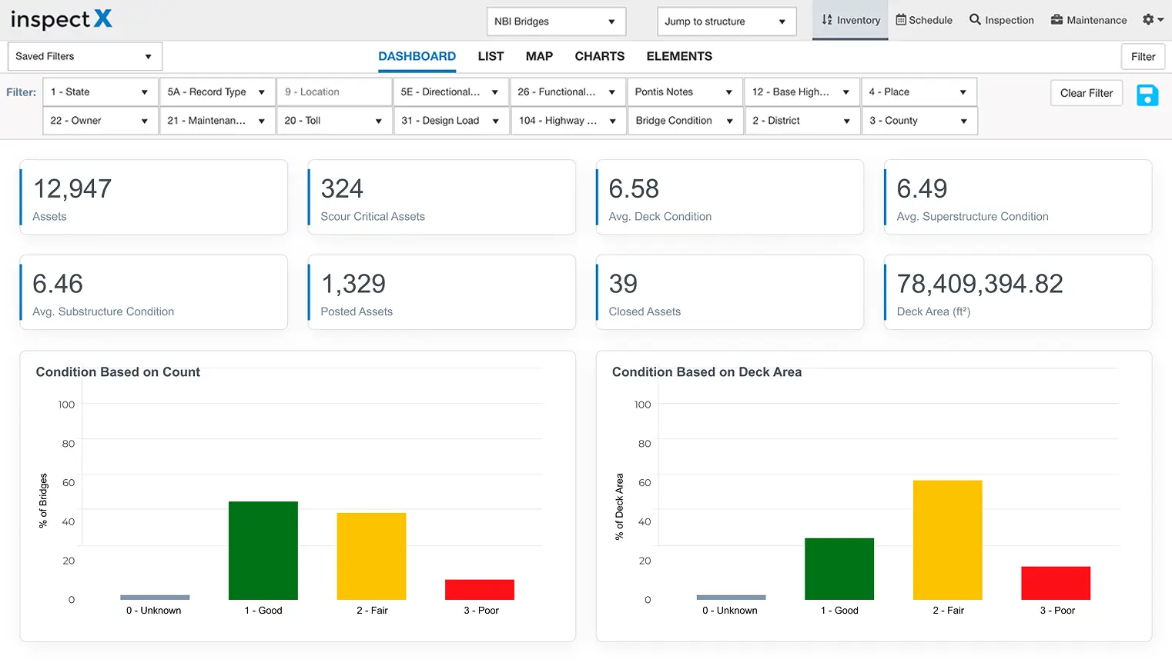
Task: Click the Filter button
Action: point(1143,56)
